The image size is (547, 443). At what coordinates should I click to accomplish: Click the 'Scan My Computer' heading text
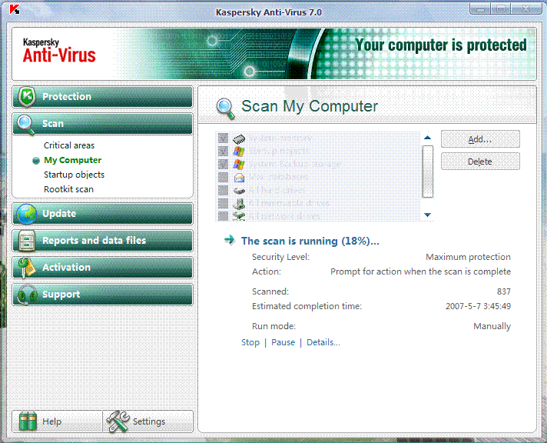310,107
